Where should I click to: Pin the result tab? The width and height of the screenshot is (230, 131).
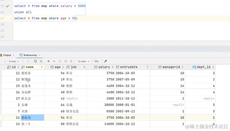(105, 61)
